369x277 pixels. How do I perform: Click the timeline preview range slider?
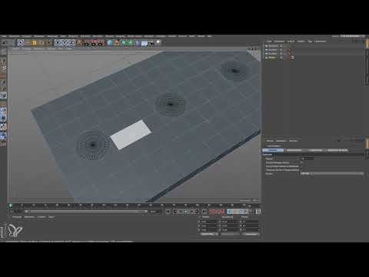(86, 212)
